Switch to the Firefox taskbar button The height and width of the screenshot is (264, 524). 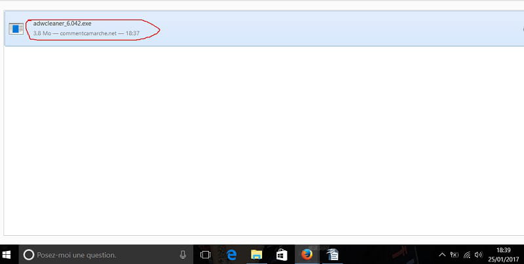(307, 255)
